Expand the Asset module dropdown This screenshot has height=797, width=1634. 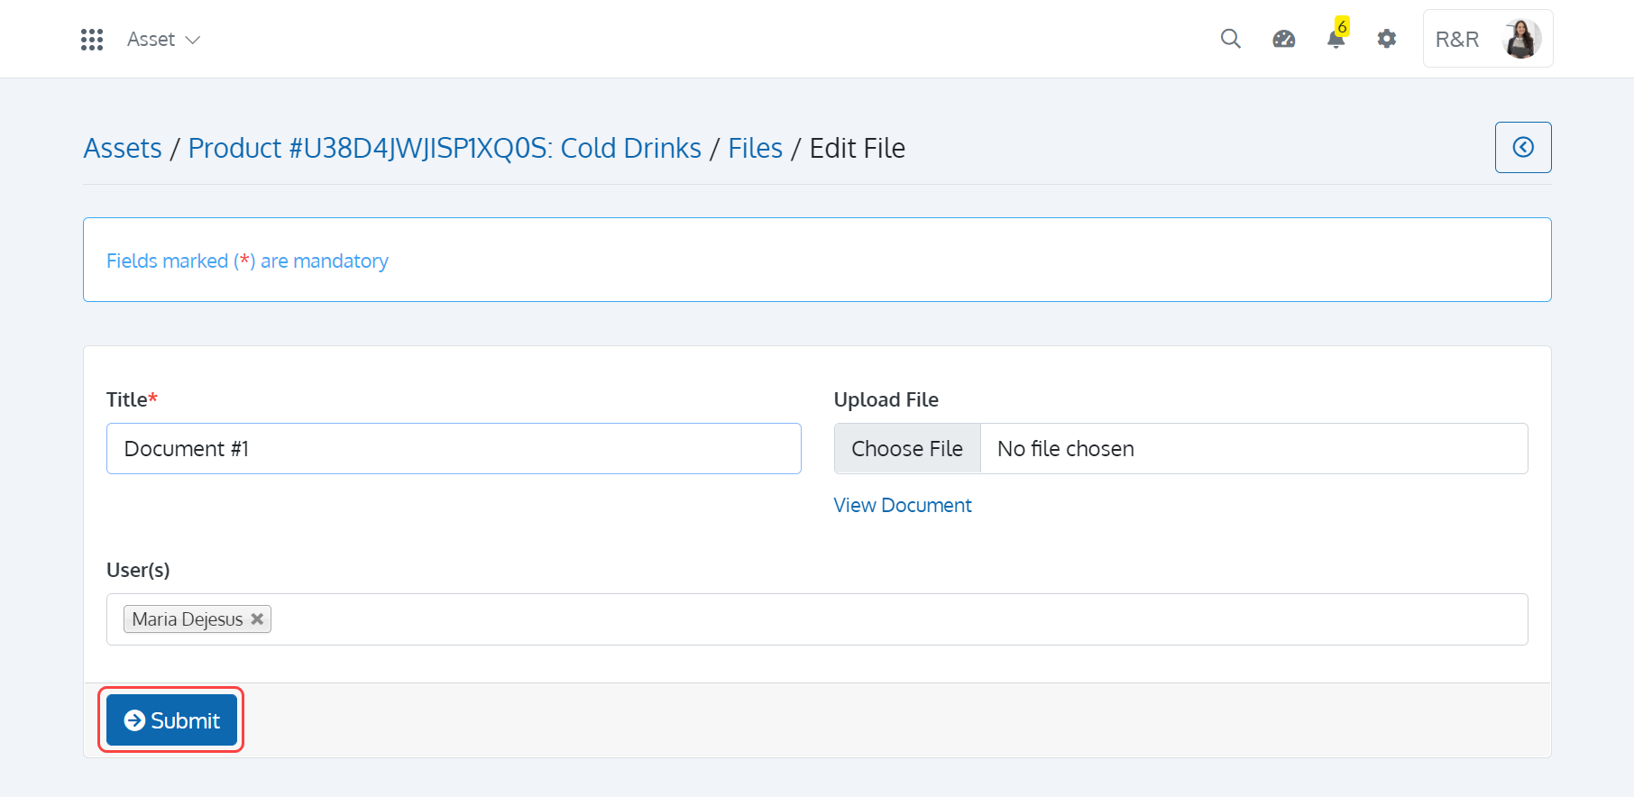[163, 40]
